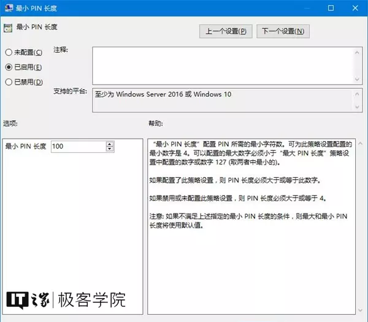Increase PIN length with spinner up arrow
Viewport: 368px width, 322px height.
pyautogui.click(x=110, y=144)
